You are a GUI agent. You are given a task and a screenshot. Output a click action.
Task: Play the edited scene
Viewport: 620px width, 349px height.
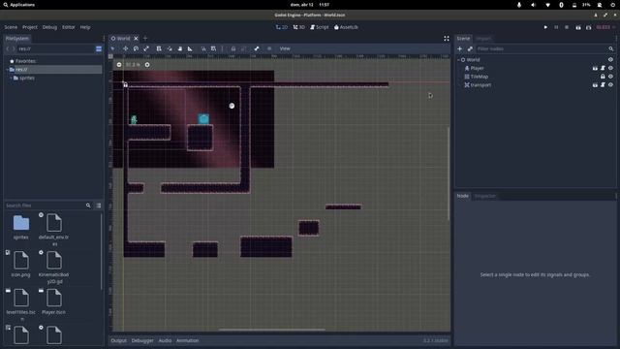(x=578, y=27)
